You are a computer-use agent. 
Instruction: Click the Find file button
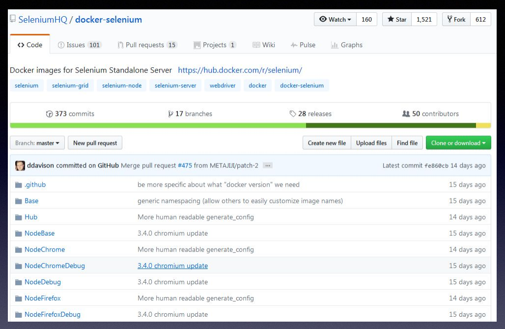pos(407,143)
